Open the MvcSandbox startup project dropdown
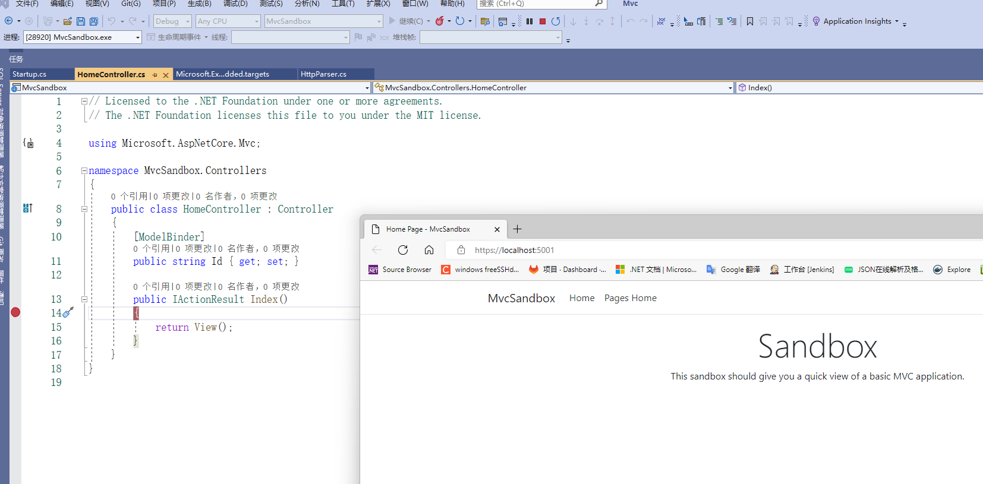Viewport: 983px width, 484px height. 323,21
